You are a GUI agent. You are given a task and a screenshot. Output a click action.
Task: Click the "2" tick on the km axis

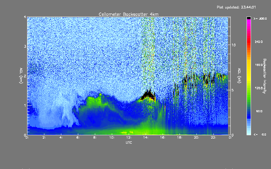tap(25, 76)
